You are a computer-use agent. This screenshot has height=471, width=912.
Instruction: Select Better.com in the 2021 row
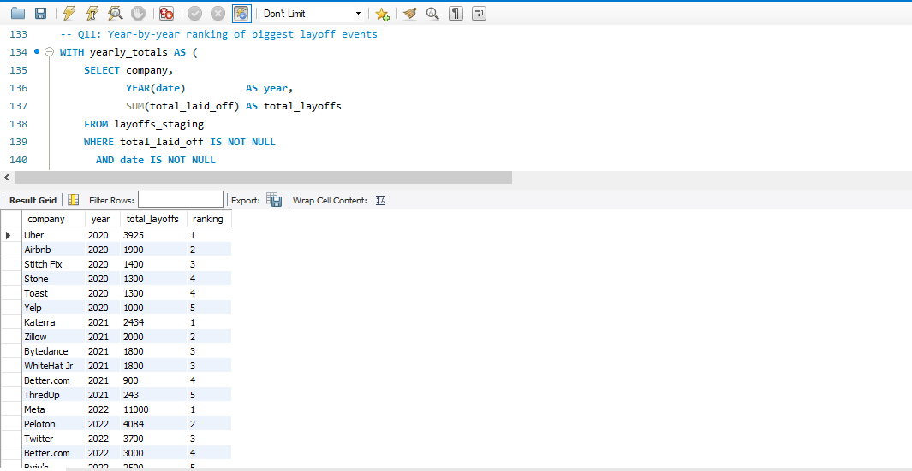point(53,380)
